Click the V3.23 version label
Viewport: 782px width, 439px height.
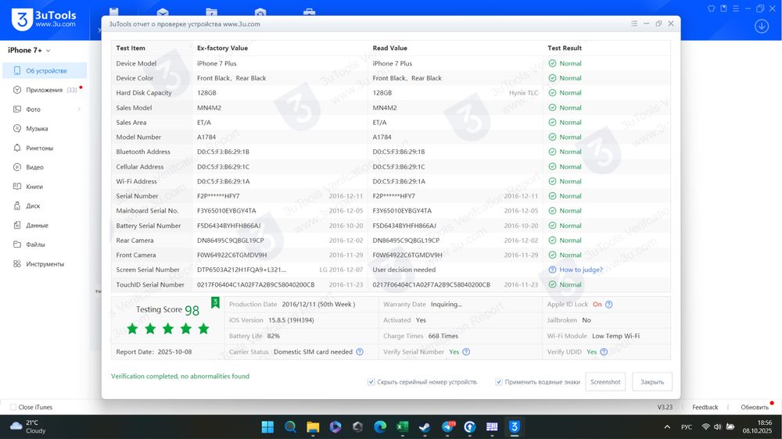point(665,407)
